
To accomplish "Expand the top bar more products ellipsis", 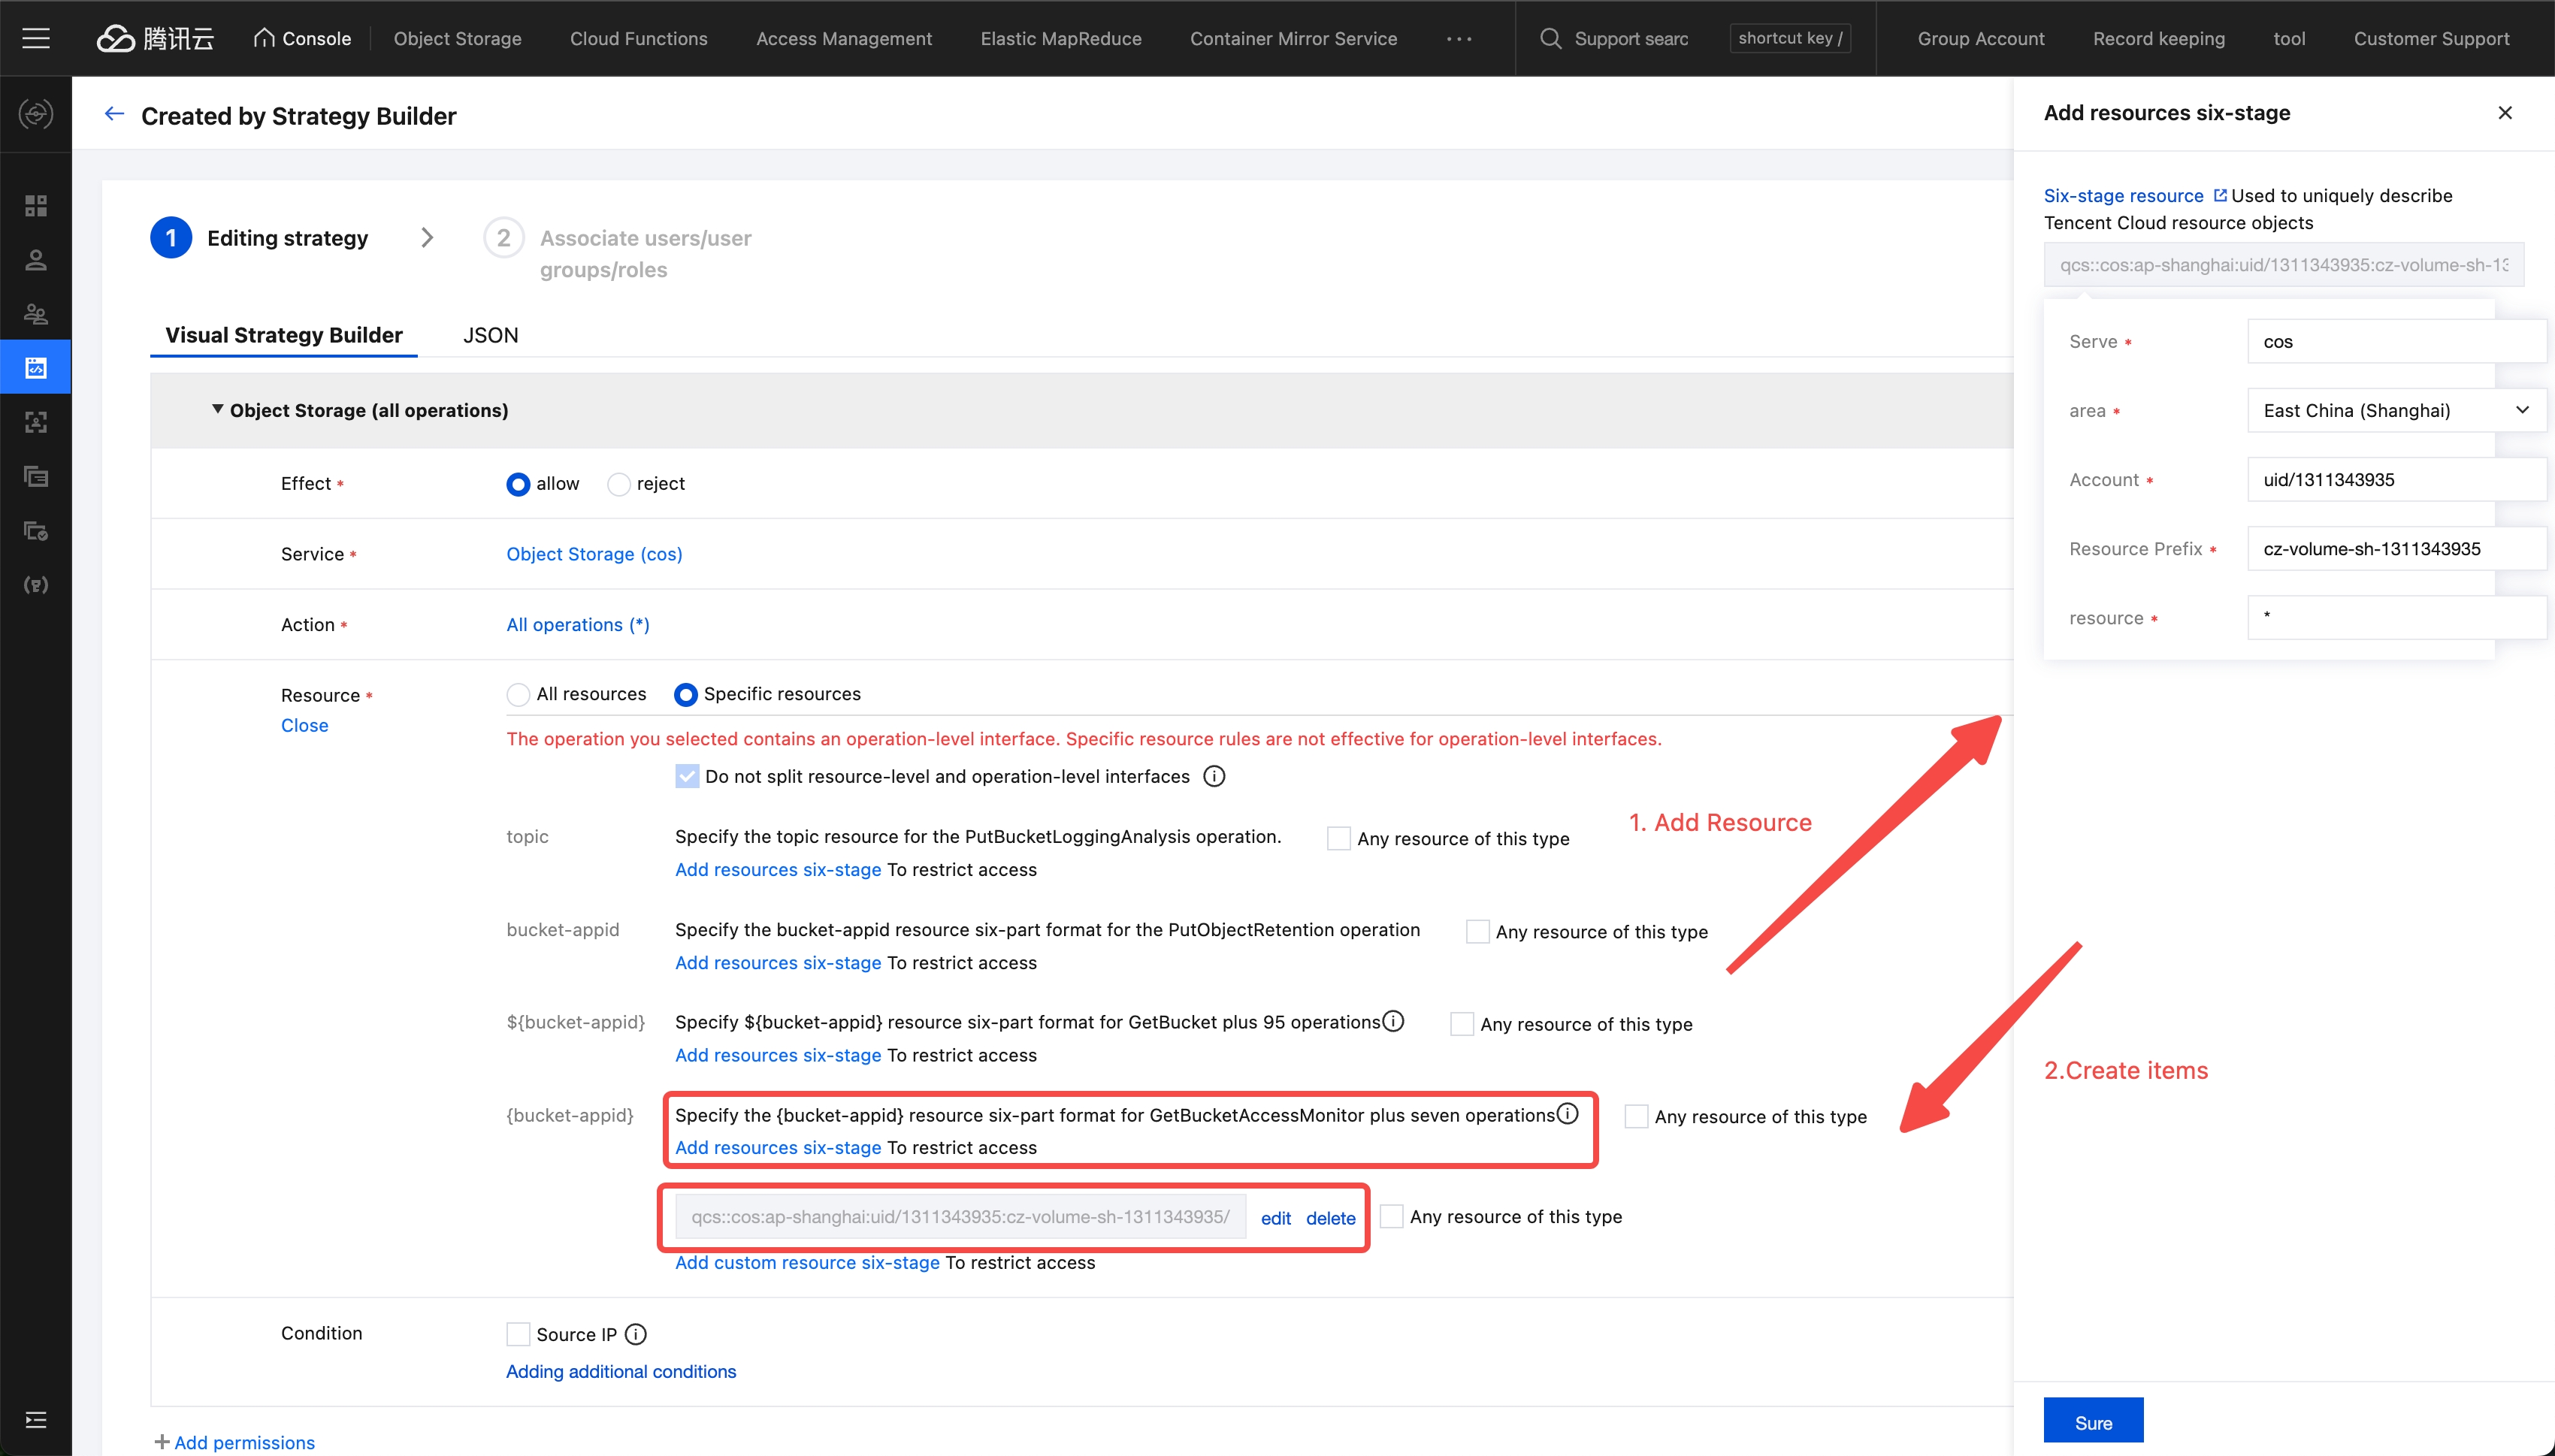I will pyautogui.click(x=1459, y=38).
